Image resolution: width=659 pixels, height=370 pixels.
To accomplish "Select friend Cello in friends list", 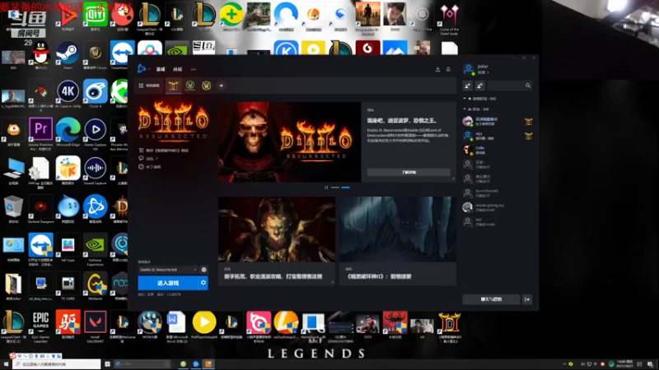I will [498, 150].
